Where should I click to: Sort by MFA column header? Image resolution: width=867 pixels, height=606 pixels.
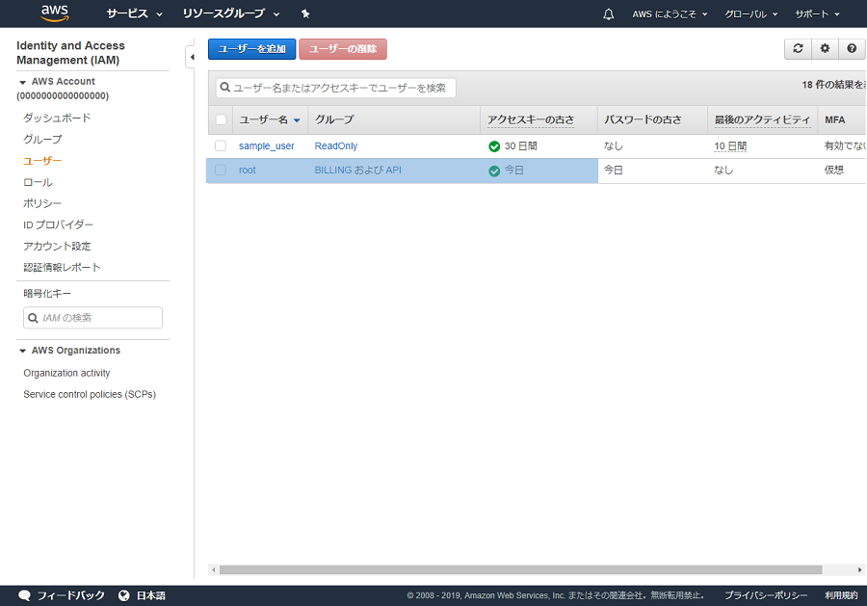pos(834,120)
